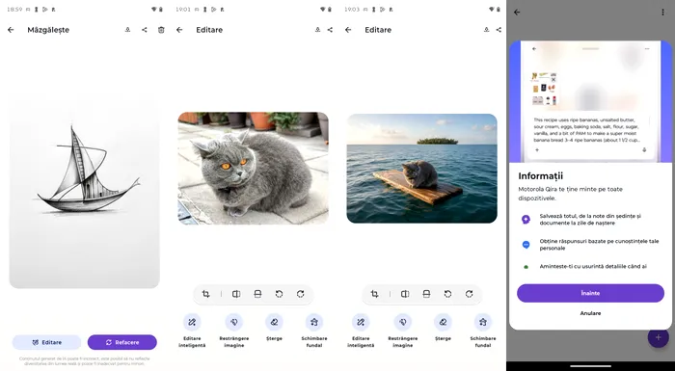Go back from the Mâzgălește screen

[11, 30]
